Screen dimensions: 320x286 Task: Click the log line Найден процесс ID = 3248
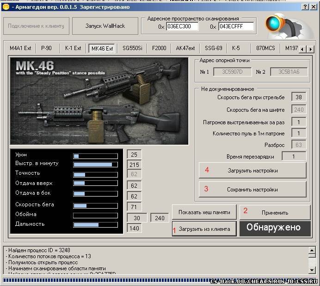pos(38,250)
